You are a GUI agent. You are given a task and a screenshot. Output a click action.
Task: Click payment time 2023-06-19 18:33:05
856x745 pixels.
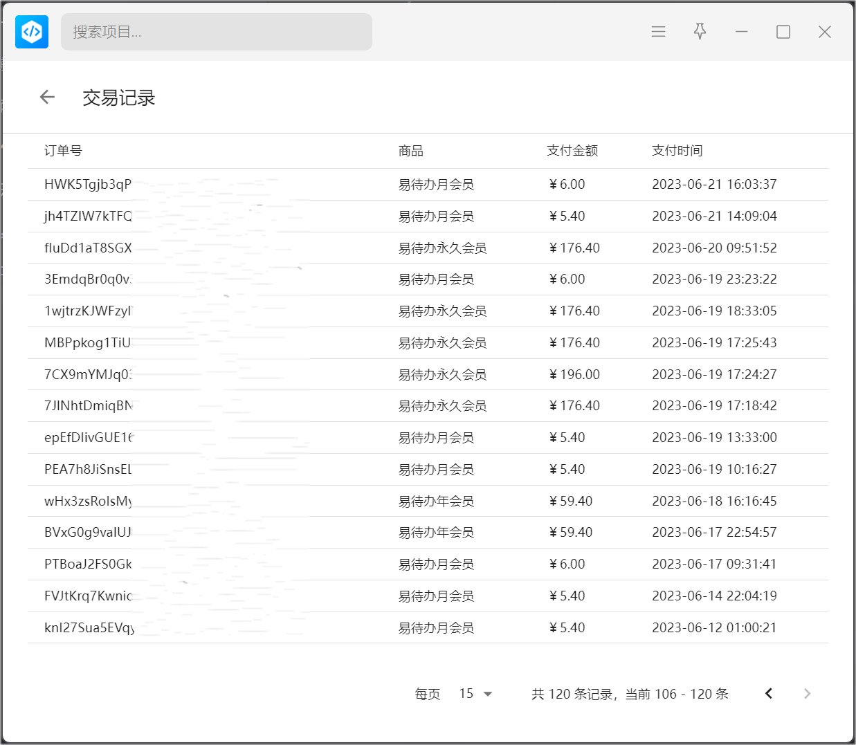[714, 311]
